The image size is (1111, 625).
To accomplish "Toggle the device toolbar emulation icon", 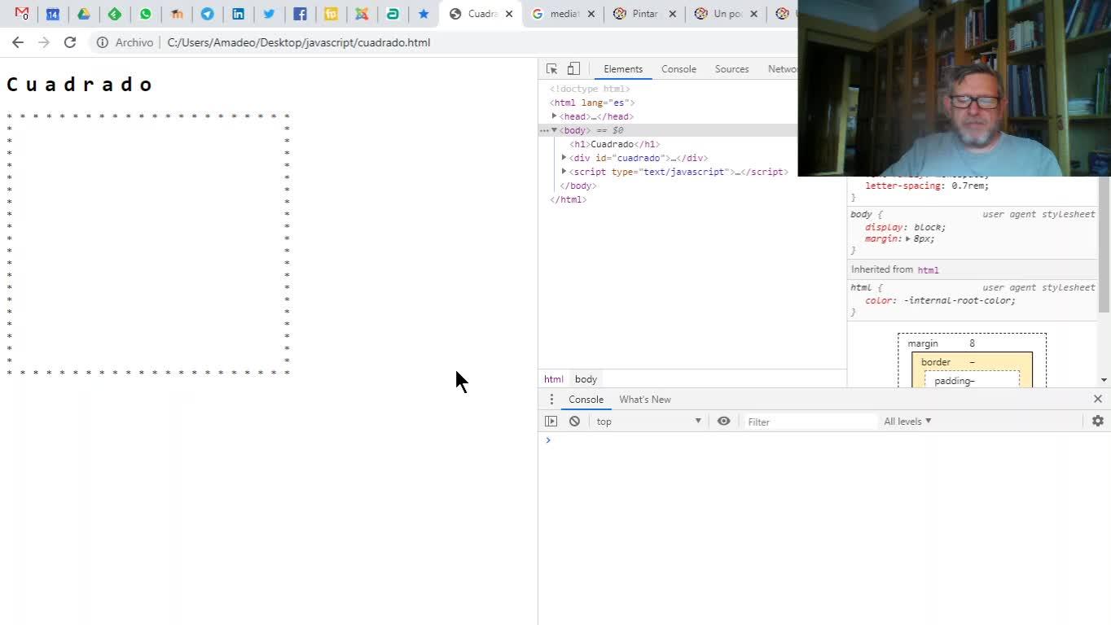I will click(x=573, y=69).
